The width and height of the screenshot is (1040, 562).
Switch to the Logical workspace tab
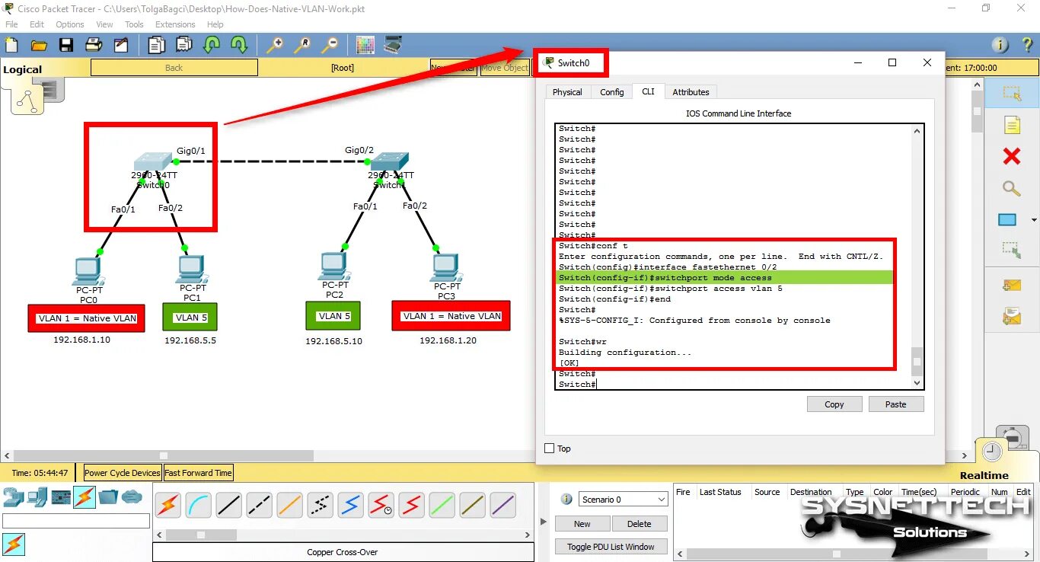(23, 69)
